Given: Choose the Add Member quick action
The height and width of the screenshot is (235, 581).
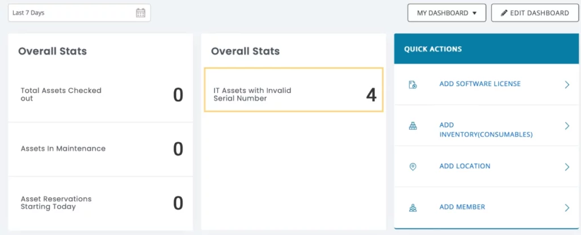Looking at the screenshot, I should 462,207.
